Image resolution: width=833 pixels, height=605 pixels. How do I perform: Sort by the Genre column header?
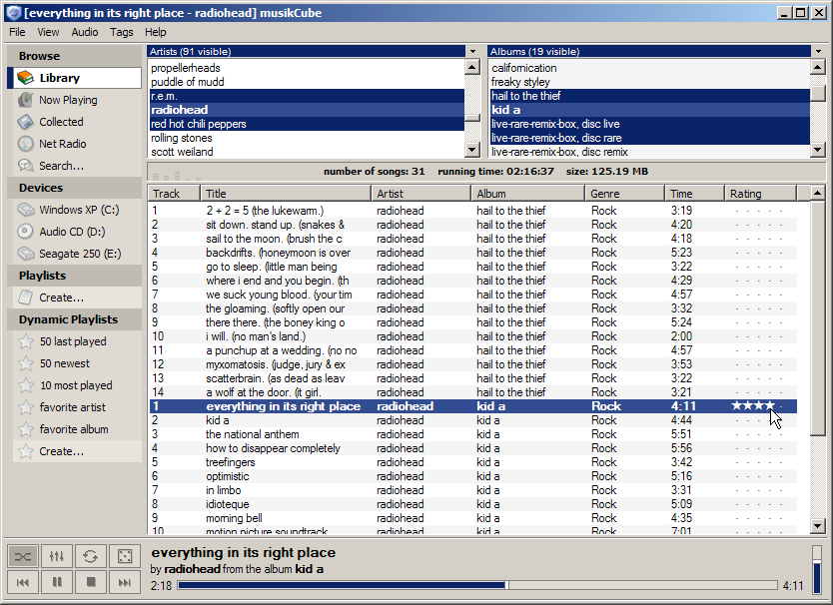coord(625,194)
